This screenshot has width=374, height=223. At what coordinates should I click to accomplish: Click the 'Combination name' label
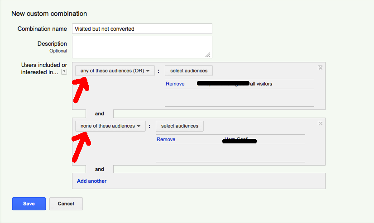[x=42, y=28]
